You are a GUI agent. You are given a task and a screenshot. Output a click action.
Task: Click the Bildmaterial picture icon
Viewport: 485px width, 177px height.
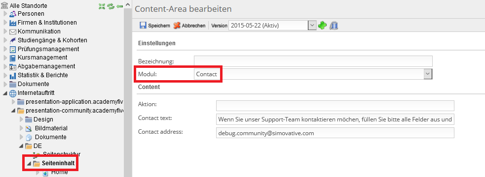click(x=29, y=129)
